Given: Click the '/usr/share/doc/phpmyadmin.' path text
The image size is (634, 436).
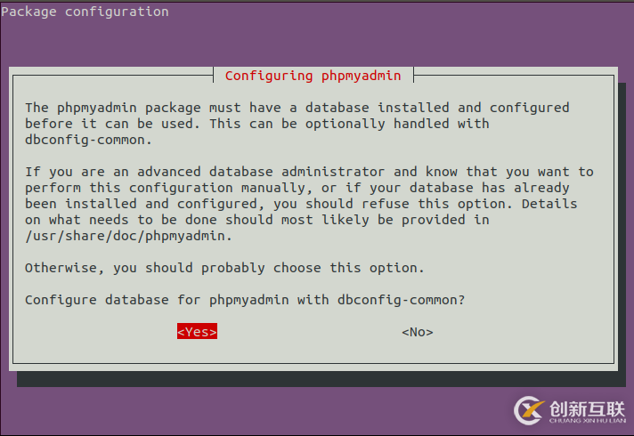Looking at the screenshot, I should coord(128,236).
